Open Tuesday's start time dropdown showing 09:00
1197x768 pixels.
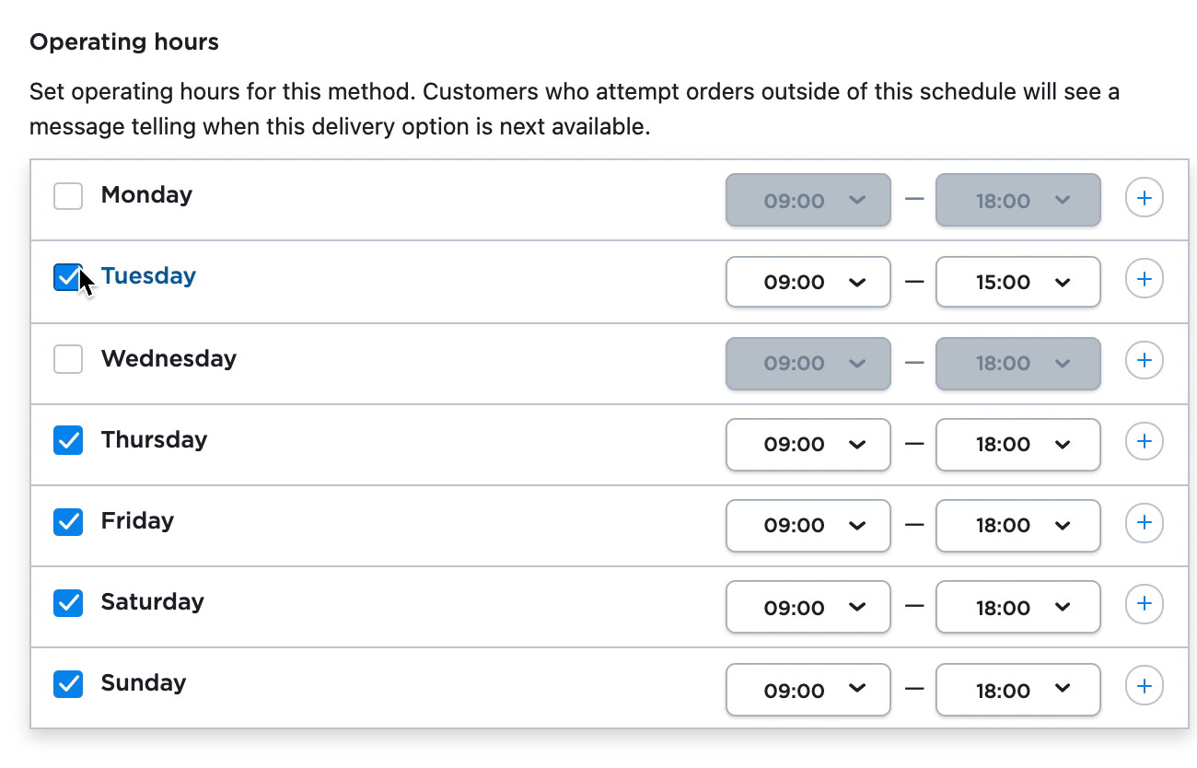pos(808,282)
